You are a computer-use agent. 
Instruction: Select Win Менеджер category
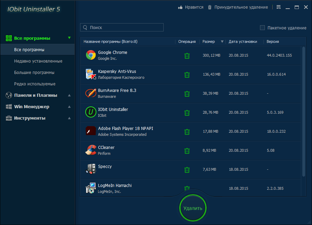click(32, 106)
